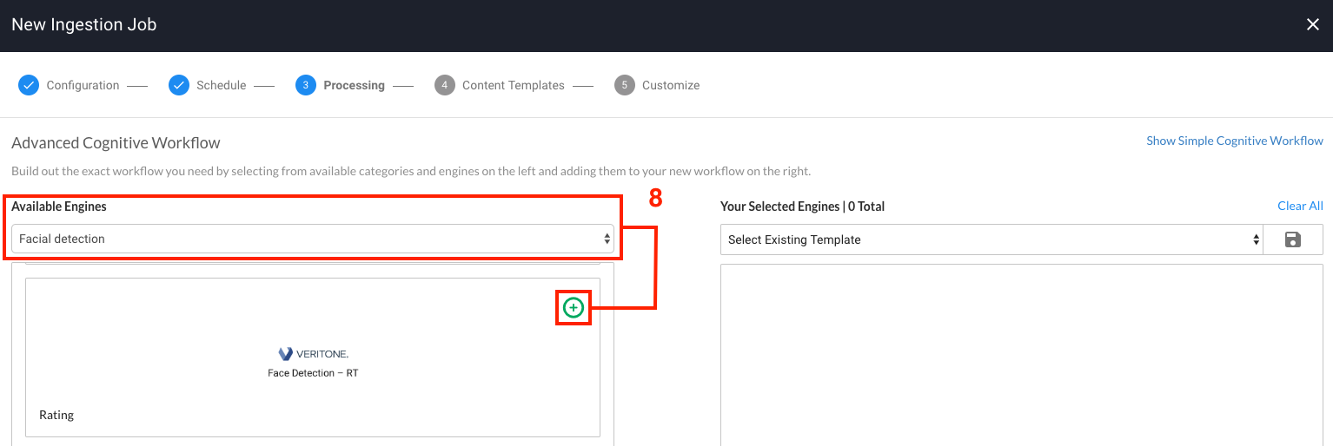Screen dimensions: 1333x446
Task: Open the Facial detection category dropdown
Action: (312, 239)
